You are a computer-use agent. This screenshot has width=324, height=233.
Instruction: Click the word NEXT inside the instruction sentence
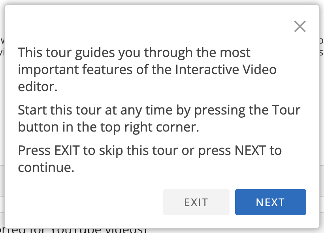[251, 151]
